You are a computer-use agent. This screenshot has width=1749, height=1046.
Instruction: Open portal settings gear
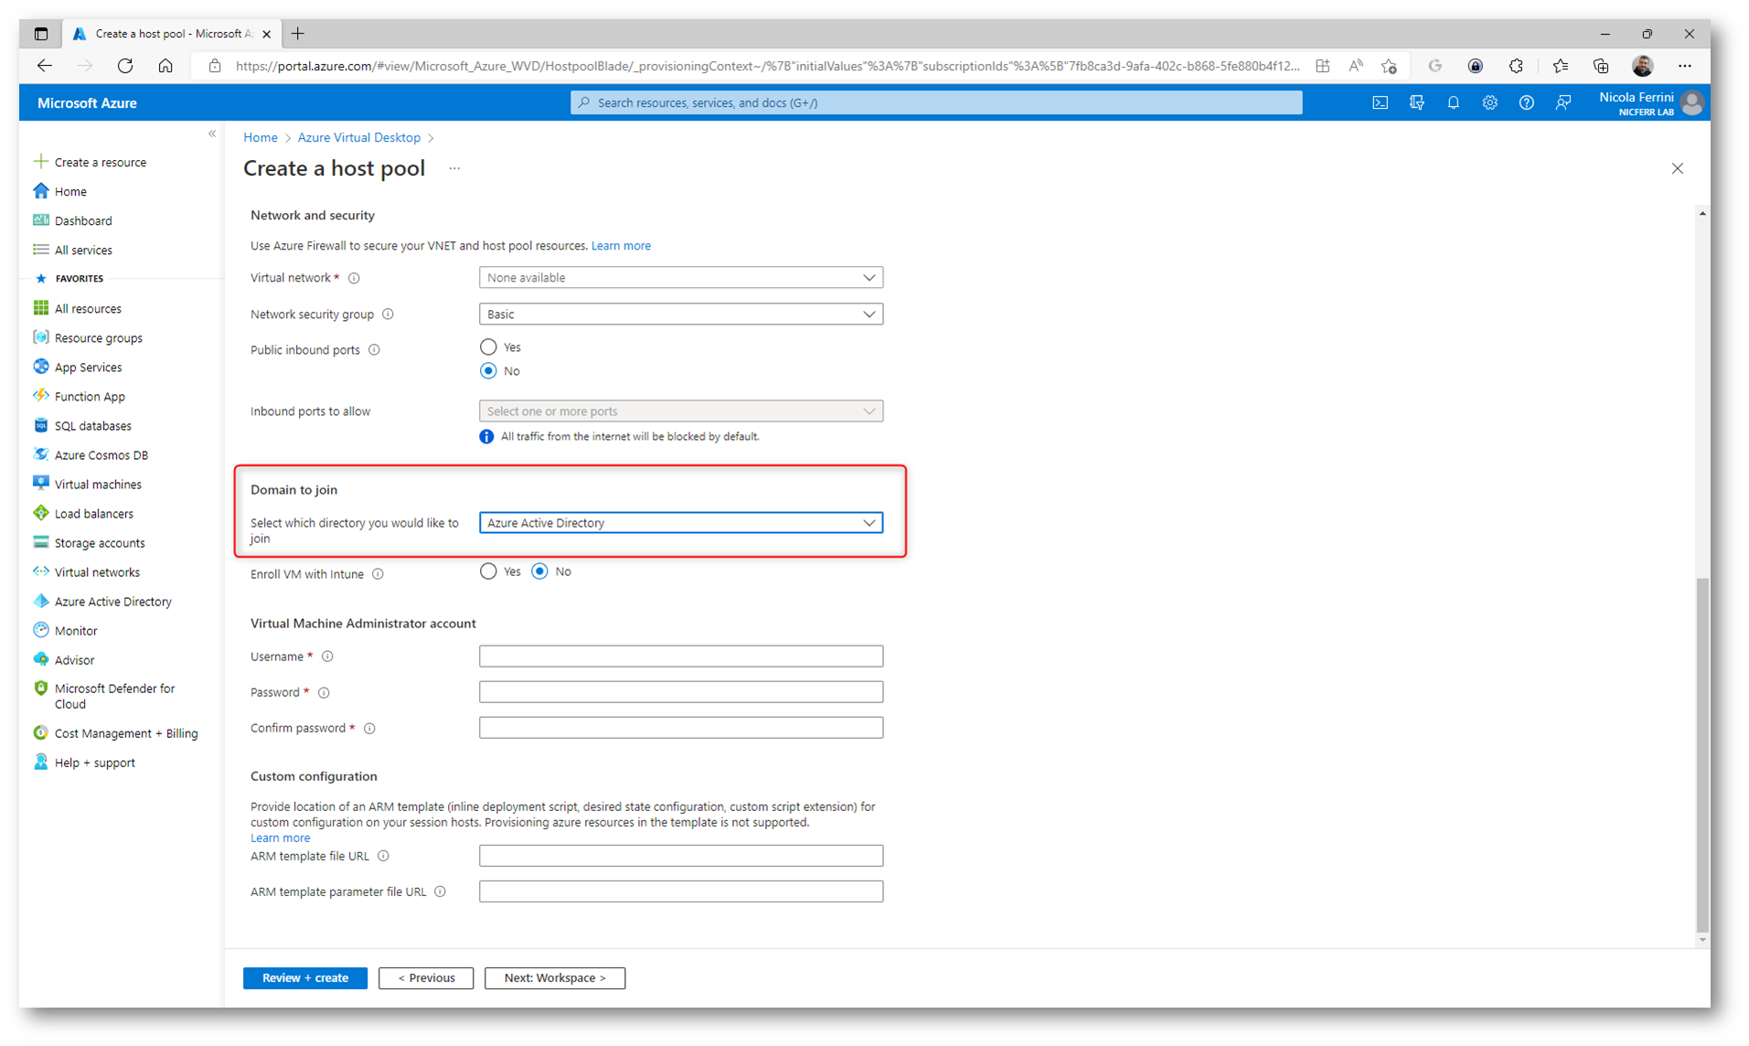pyautogui.click(x=1489, y=103)
